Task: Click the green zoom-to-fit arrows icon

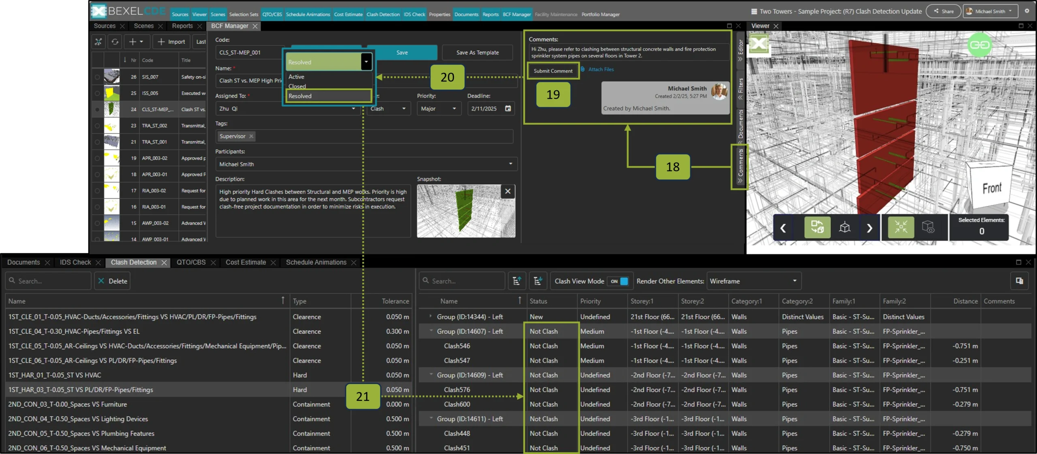Action: click(x=901, y=227)
